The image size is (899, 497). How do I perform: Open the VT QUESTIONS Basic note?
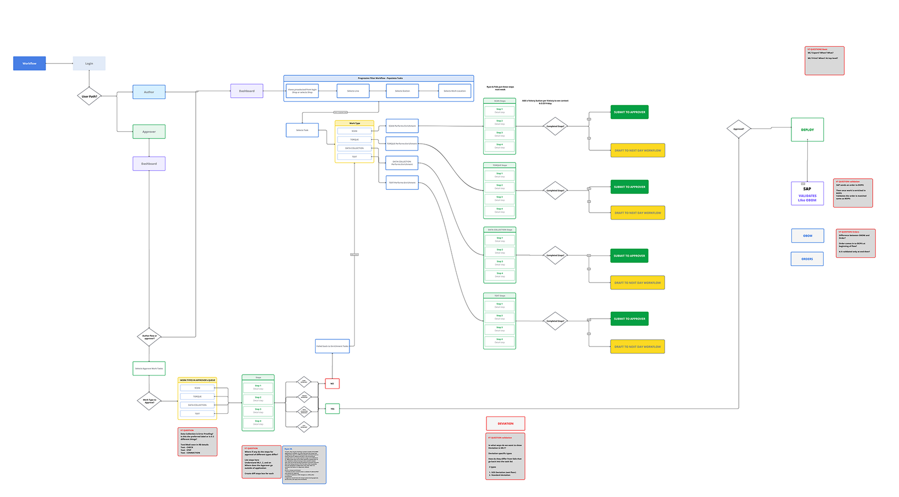click(x=825, y=61)
